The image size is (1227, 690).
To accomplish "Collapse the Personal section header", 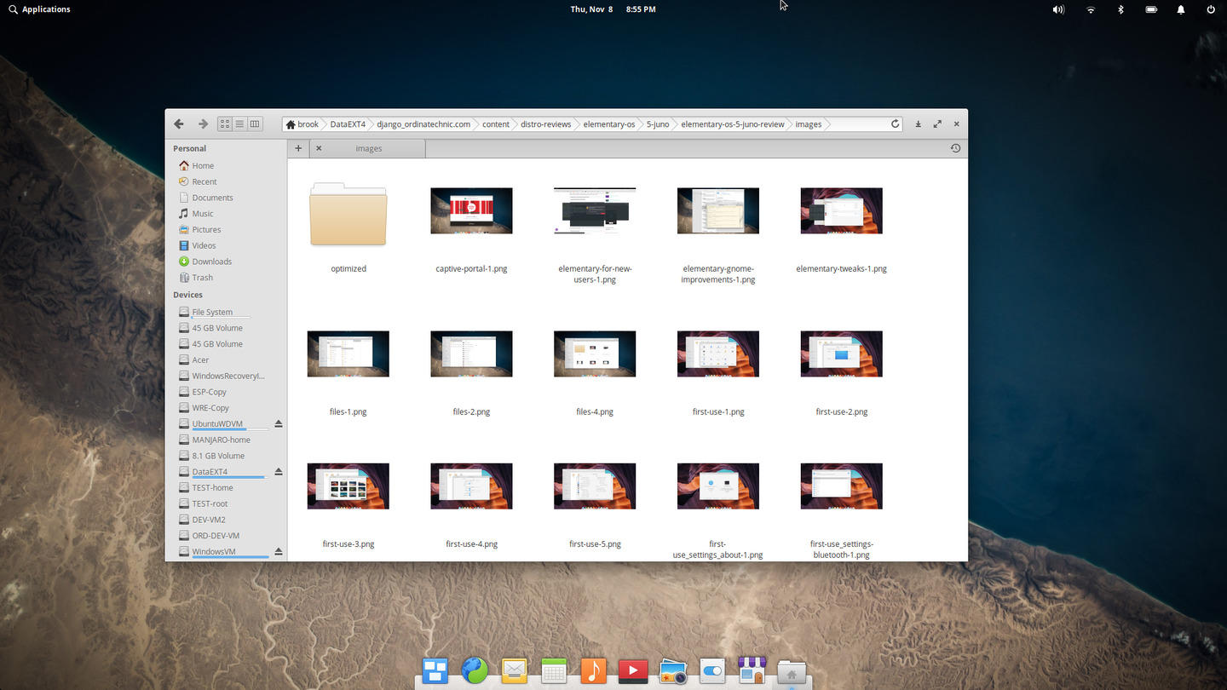I will tap(190, 148).
